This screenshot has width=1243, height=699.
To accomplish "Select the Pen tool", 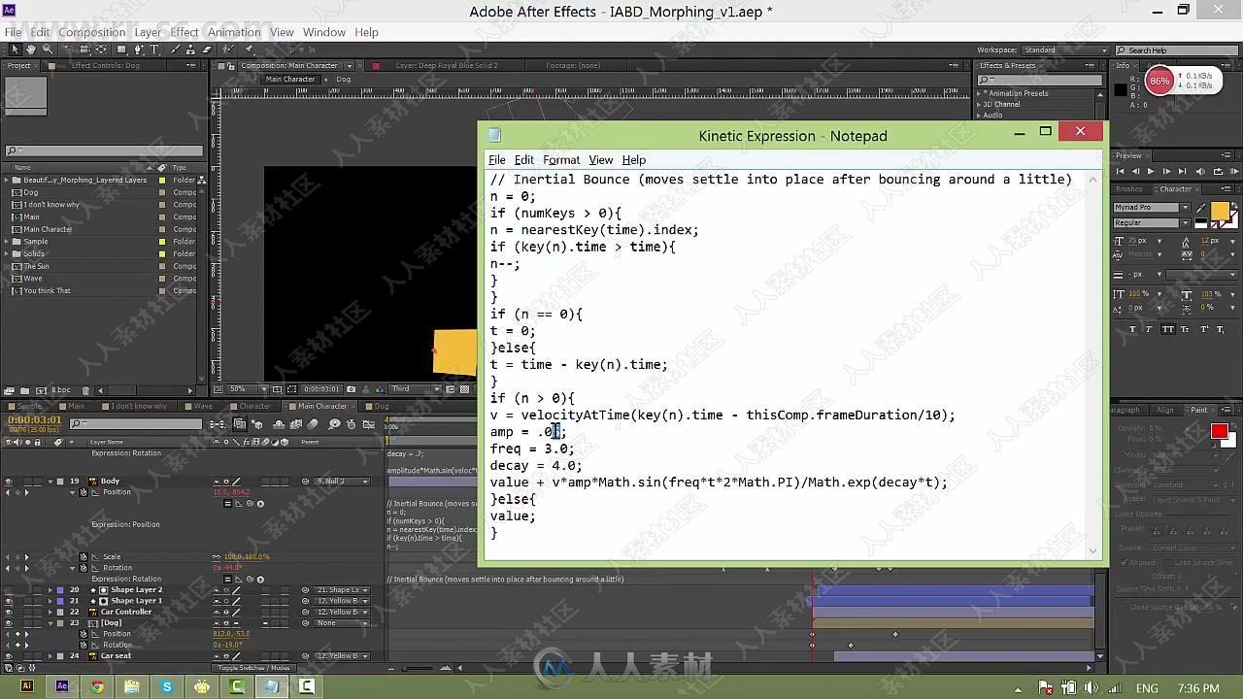I will point(139,49).
